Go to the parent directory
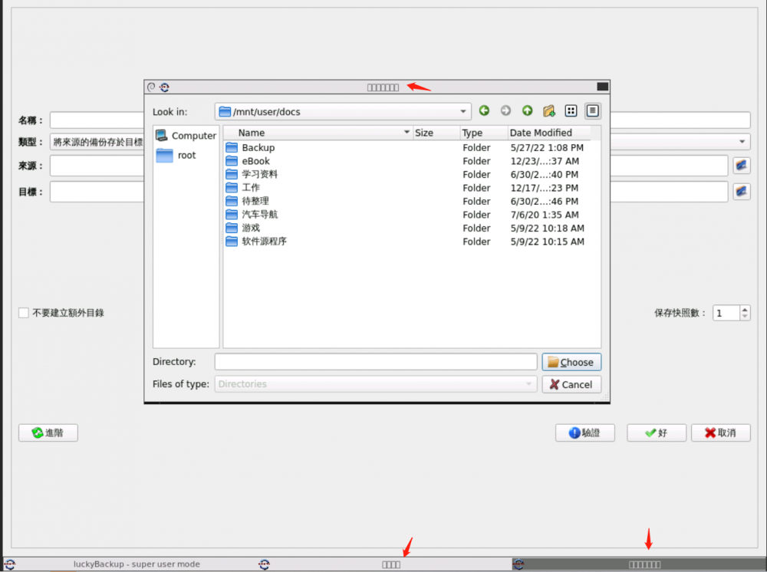Viewport: 767px width, 572px height. (527, 111)
